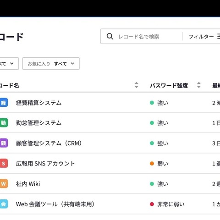Sort by the パスワード強度 sort arrows
220x220 pixels.
198,85
